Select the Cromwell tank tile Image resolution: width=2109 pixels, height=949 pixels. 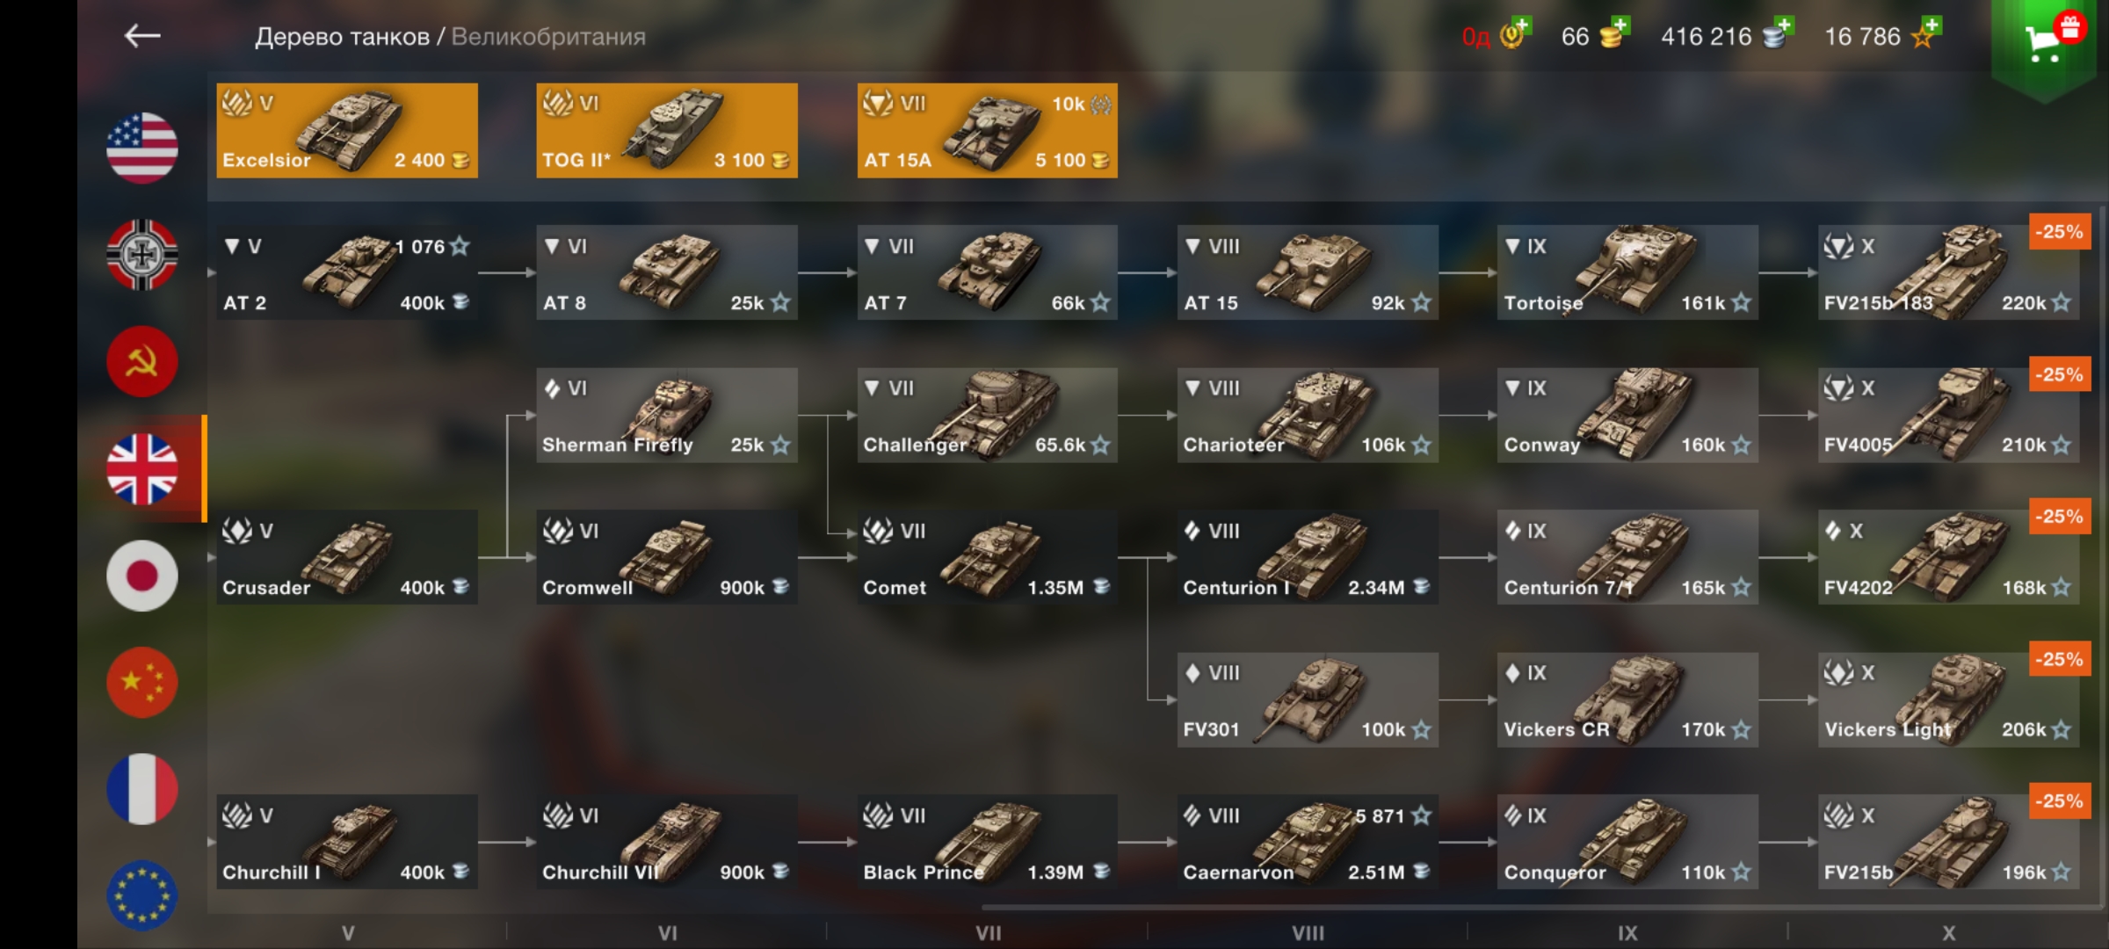(667, 557)
